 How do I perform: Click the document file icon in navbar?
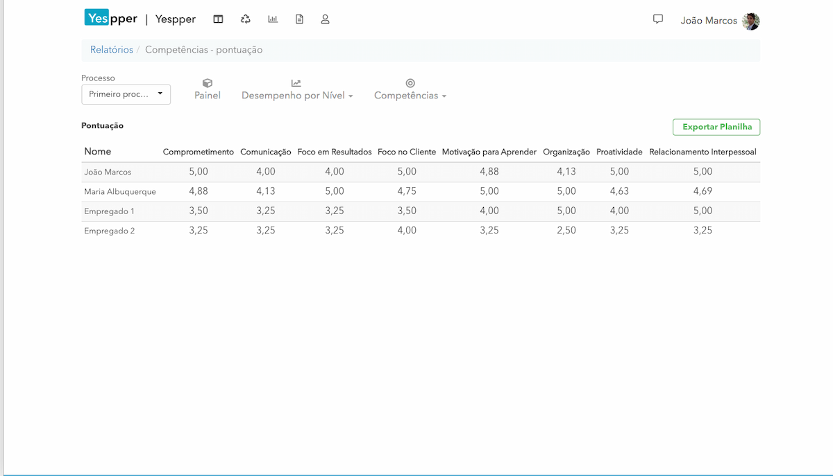tap(299, 19)
